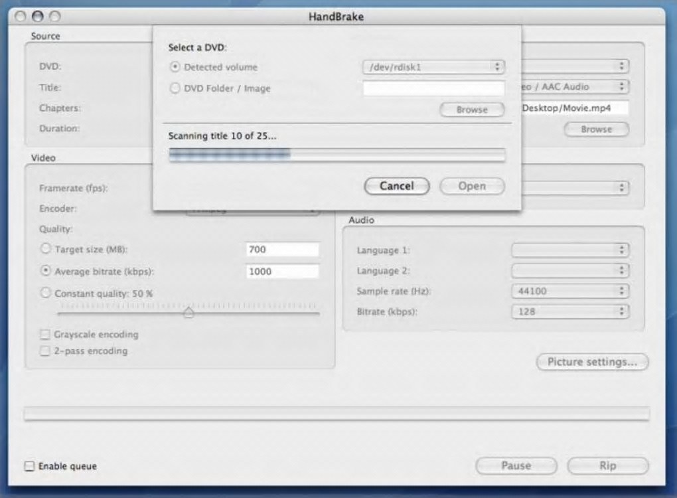677x498 pixels.
Task: Click the HandBrake title bar text
Action: click(336, 17)
